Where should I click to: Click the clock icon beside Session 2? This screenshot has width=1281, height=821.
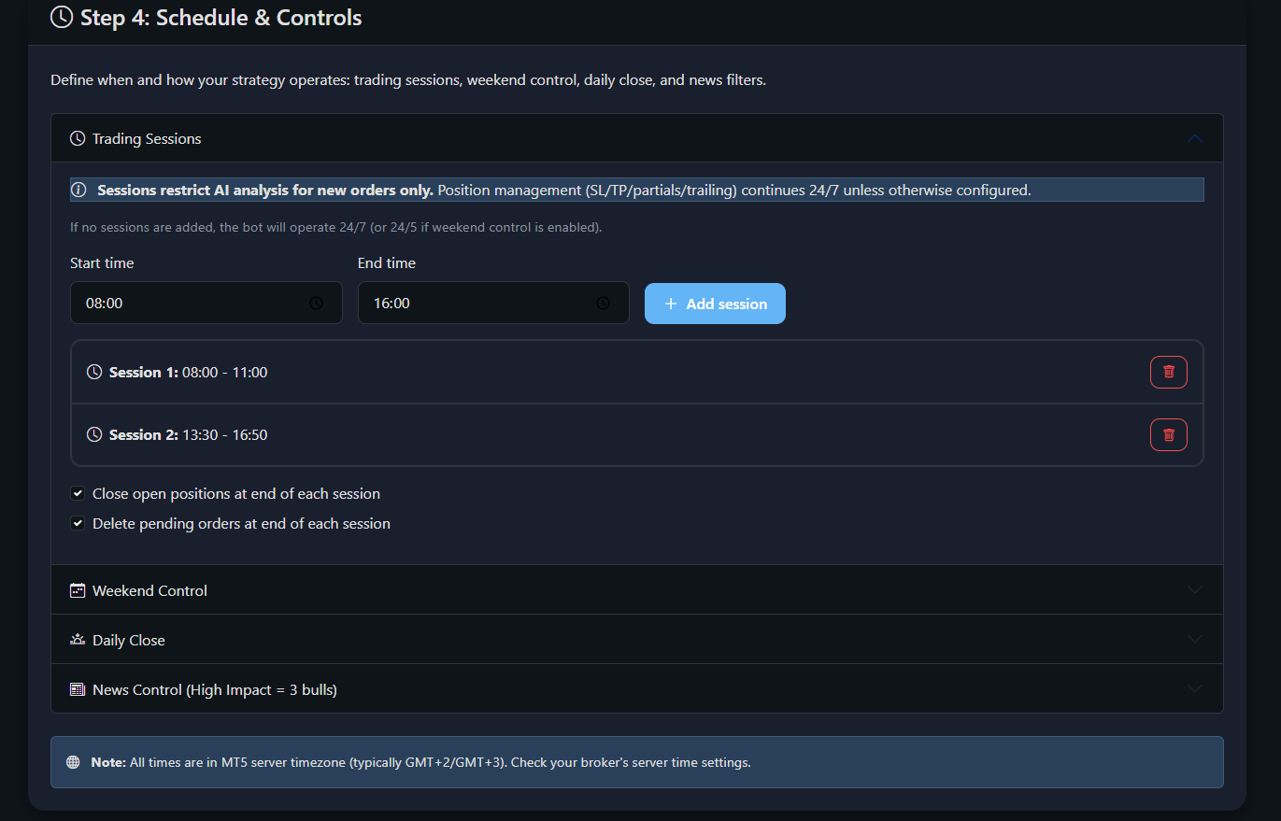pyautogui.click(x=94, y=434)
